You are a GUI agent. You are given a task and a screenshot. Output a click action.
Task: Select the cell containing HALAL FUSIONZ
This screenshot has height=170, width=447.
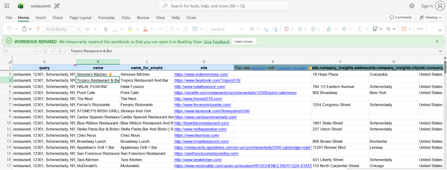click(98, 86)
